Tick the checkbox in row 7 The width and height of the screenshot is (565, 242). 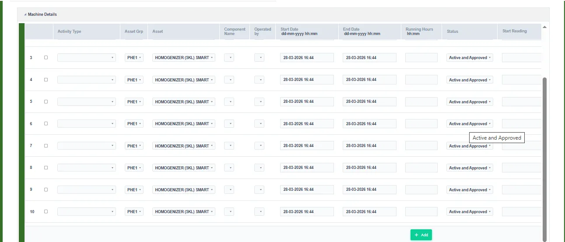pyautogui.click(x=46, y=145)
